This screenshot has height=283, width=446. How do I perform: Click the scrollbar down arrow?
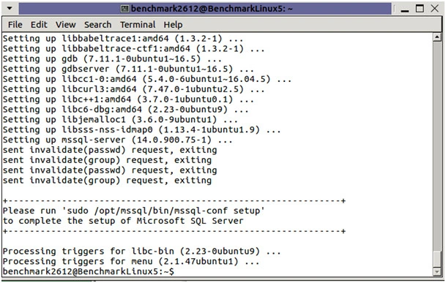[x=437, y=271]
